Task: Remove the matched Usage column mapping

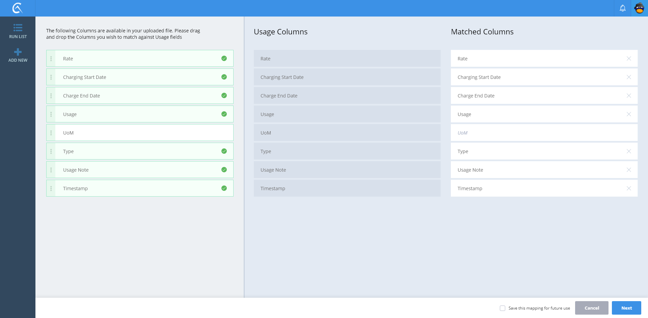Action: (628, 114)
